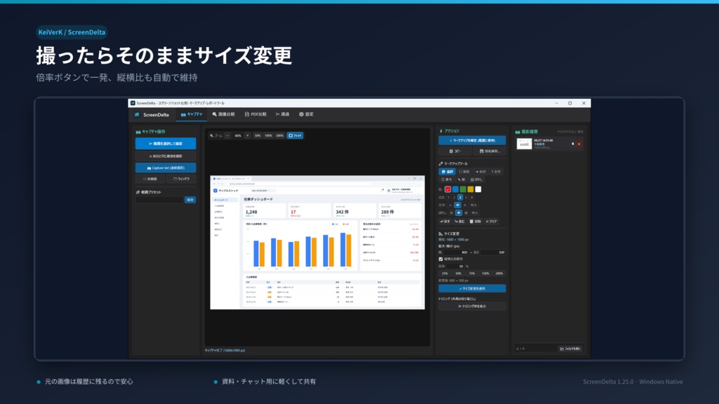Choose the yellow color swatch
The width and height of the screenshot is (719, 404).
point(470,189)
